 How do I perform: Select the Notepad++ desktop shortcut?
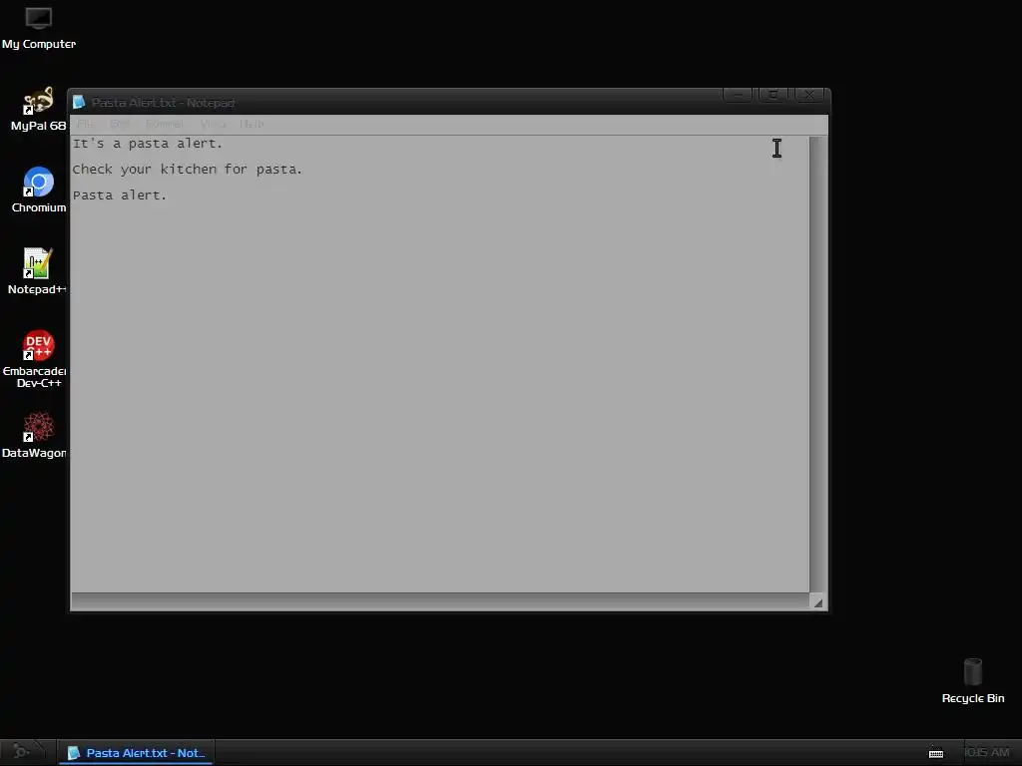[x=37, y=271]
